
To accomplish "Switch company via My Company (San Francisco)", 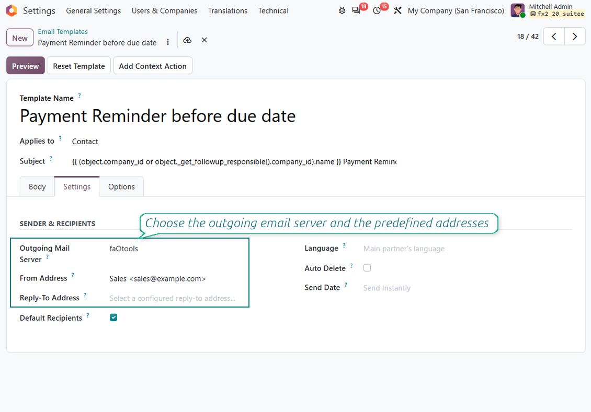I will pos(456,10).
